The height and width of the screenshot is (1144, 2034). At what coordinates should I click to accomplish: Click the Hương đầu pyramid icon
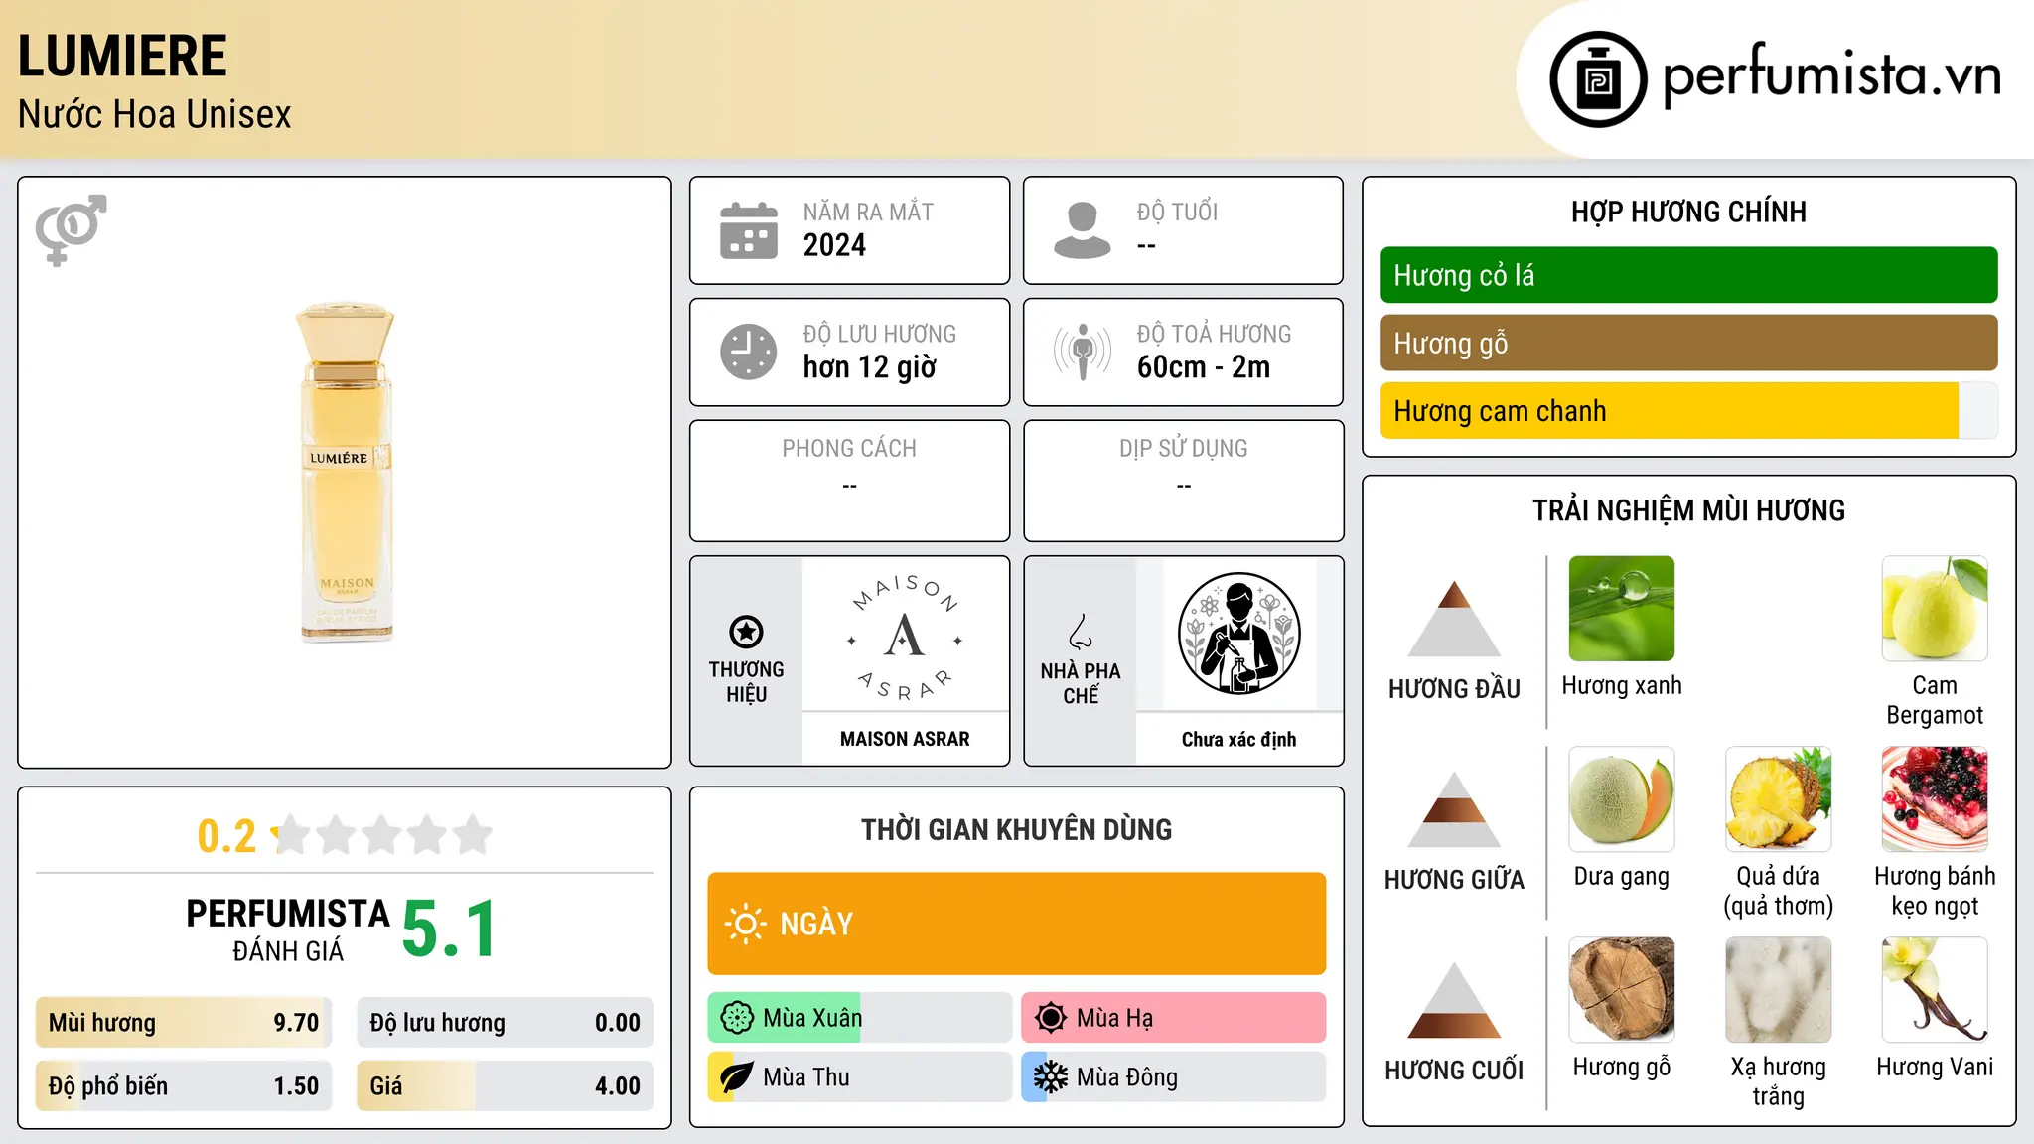click(x=1454, y=619)
